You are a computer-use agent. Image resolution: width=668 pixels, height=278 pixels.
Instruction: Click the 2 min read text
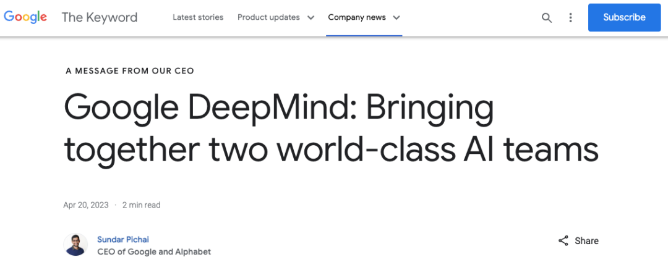pyautogui.click(x=142, y=204)
